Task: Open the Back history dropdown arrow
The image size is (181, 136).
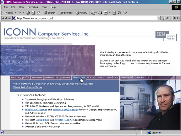Action: pos(15,13)
